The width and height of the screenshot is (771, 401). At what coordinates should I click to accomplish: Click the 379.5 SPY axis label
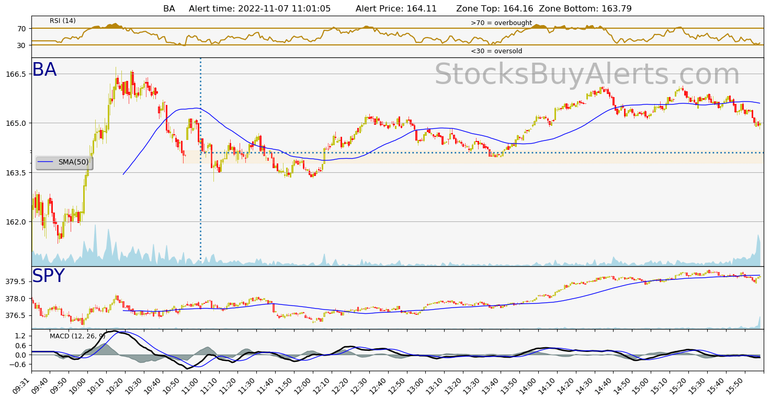[16, 282]
